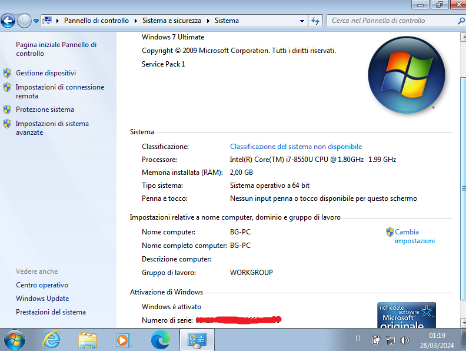The image size is (466, 351).
Task: Click Windows 7 Ultimate text
Action: click(x=173, y=37)
